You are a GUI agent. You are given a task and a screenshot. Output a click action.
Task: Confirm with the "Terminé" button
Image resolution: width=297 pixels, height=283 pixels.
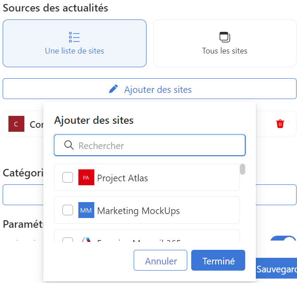coord(218,260)
